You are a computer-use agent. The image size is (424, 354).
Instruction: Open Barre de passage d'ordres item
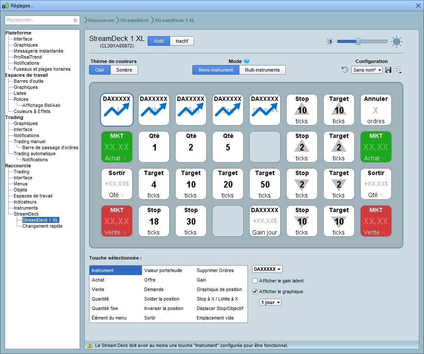50,147
